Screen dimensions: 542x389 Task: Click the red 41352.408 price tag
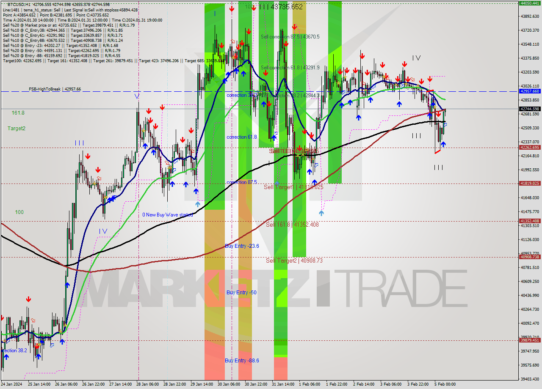pyautogui.click(x=530, y=221)
